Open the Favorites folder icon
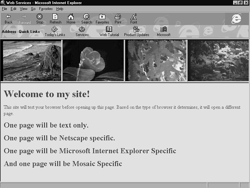The image size is (250, 188). click(102, 17)
